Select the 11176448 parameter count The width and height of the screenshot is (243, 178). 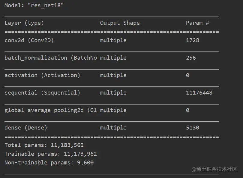tap(199, 93)
